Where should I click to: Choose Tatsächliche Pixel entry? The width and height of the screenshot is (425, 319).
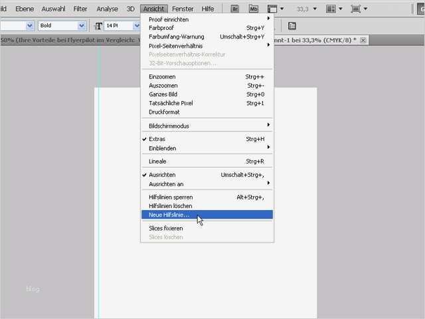click(207, 103)
